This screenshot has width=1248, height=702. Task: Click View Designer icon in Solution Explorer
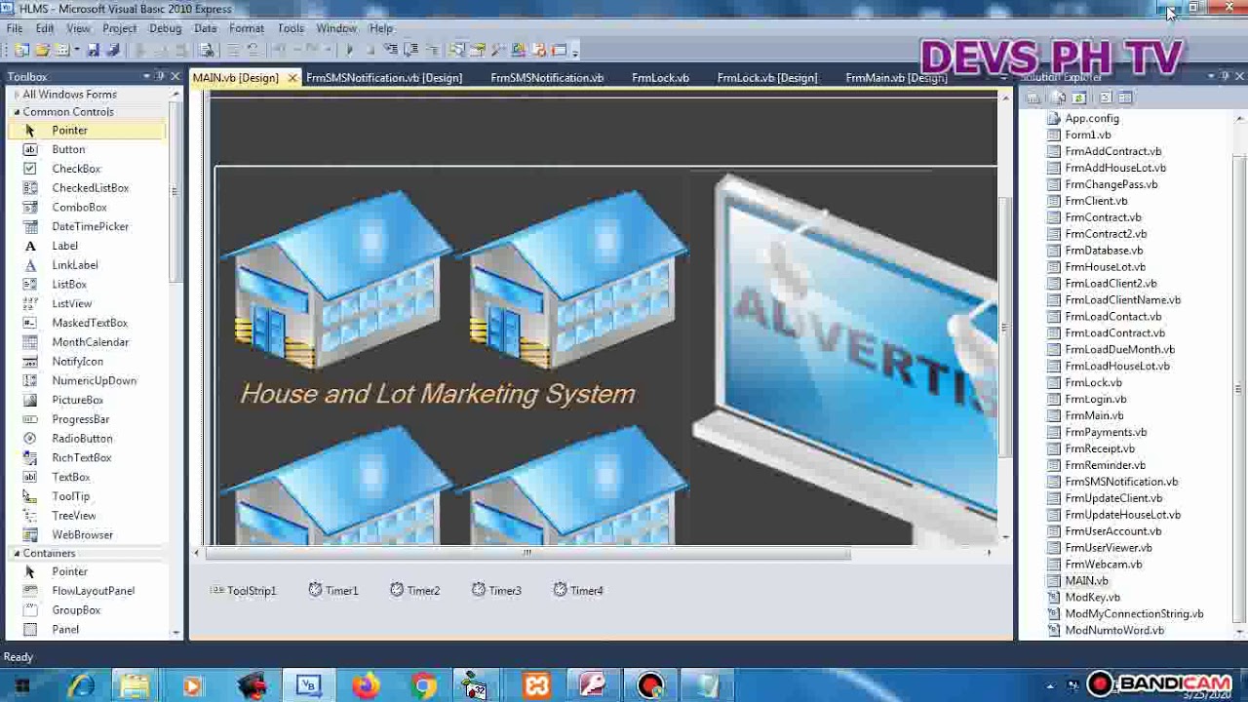pos(1125,97)
